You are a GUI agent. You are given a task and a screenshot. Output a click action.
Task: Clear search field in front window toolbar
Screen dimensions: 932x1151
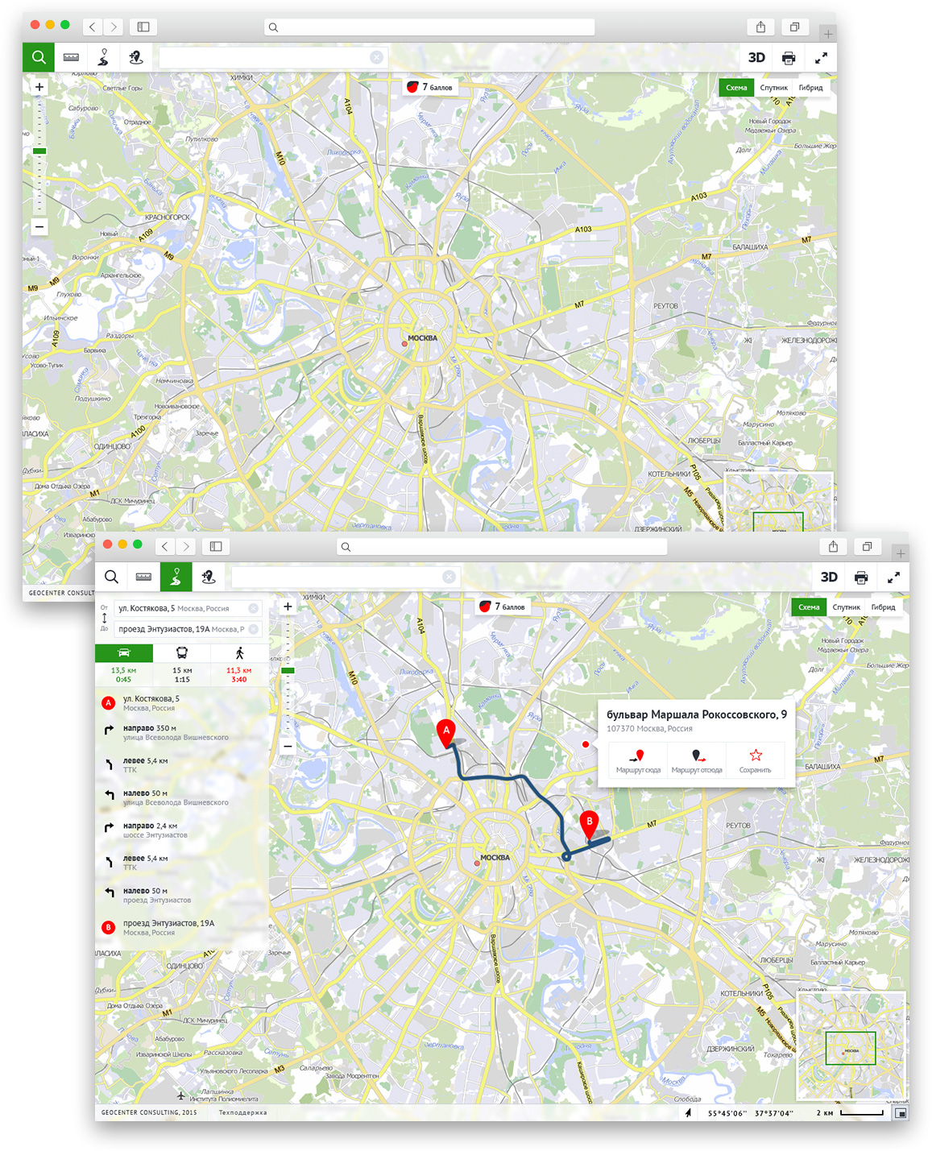tap(449, 577)
